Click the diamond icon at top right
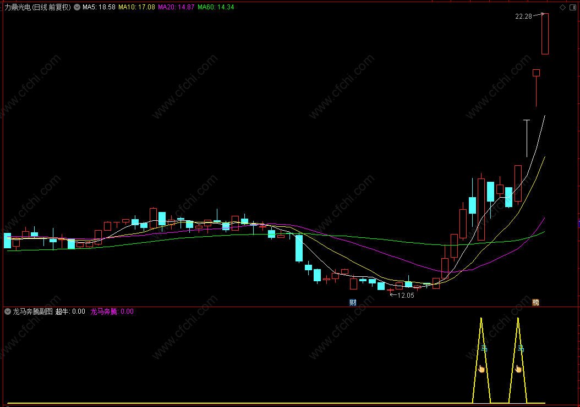Screen dimensions: 580x407 click(562, 7)
